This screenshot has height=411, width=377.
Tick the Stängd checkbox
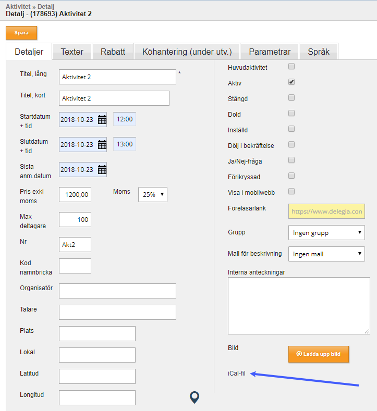291,97
